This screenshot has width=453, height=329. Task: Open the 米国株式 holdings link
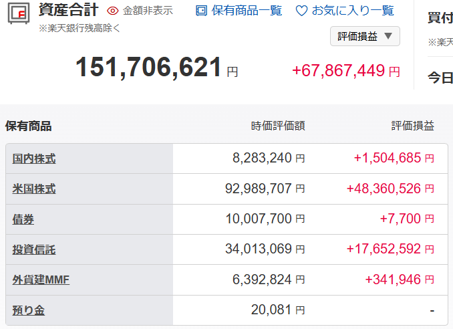tap(34, 189)
